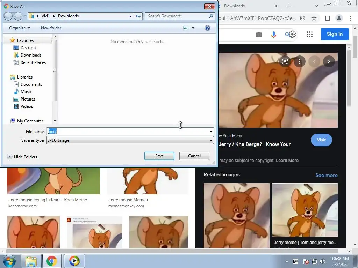Open Recent Places in the navigation pane

pyautogui.click(x=33, y=62)
